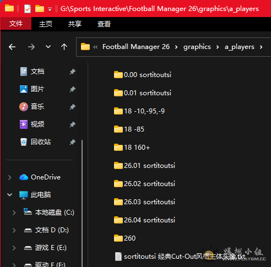Expand the 文档 D (D:) node

coord(14,230)
